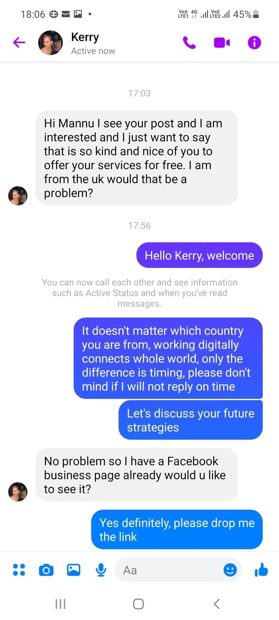Open conversation info for Kerry
The width and height of the screenshot is (279, 620).
[x=254, y=43]
